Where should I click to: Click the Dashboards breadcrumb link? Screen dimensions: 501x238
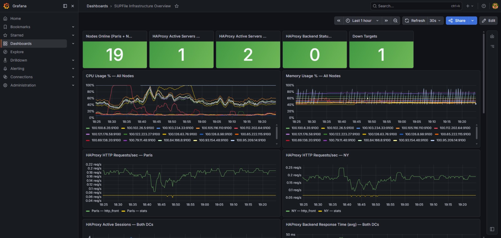tap(97, 6)
